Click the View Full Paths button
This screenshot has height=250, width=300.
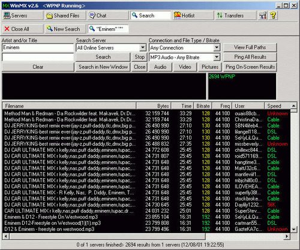coord(250,47)
